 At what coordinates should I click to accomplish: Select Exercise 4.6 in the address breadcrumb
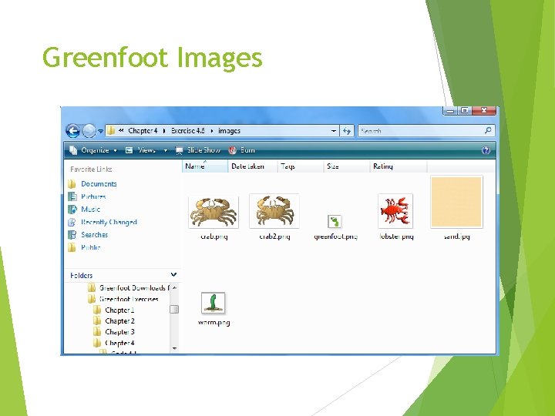point(188,130)
